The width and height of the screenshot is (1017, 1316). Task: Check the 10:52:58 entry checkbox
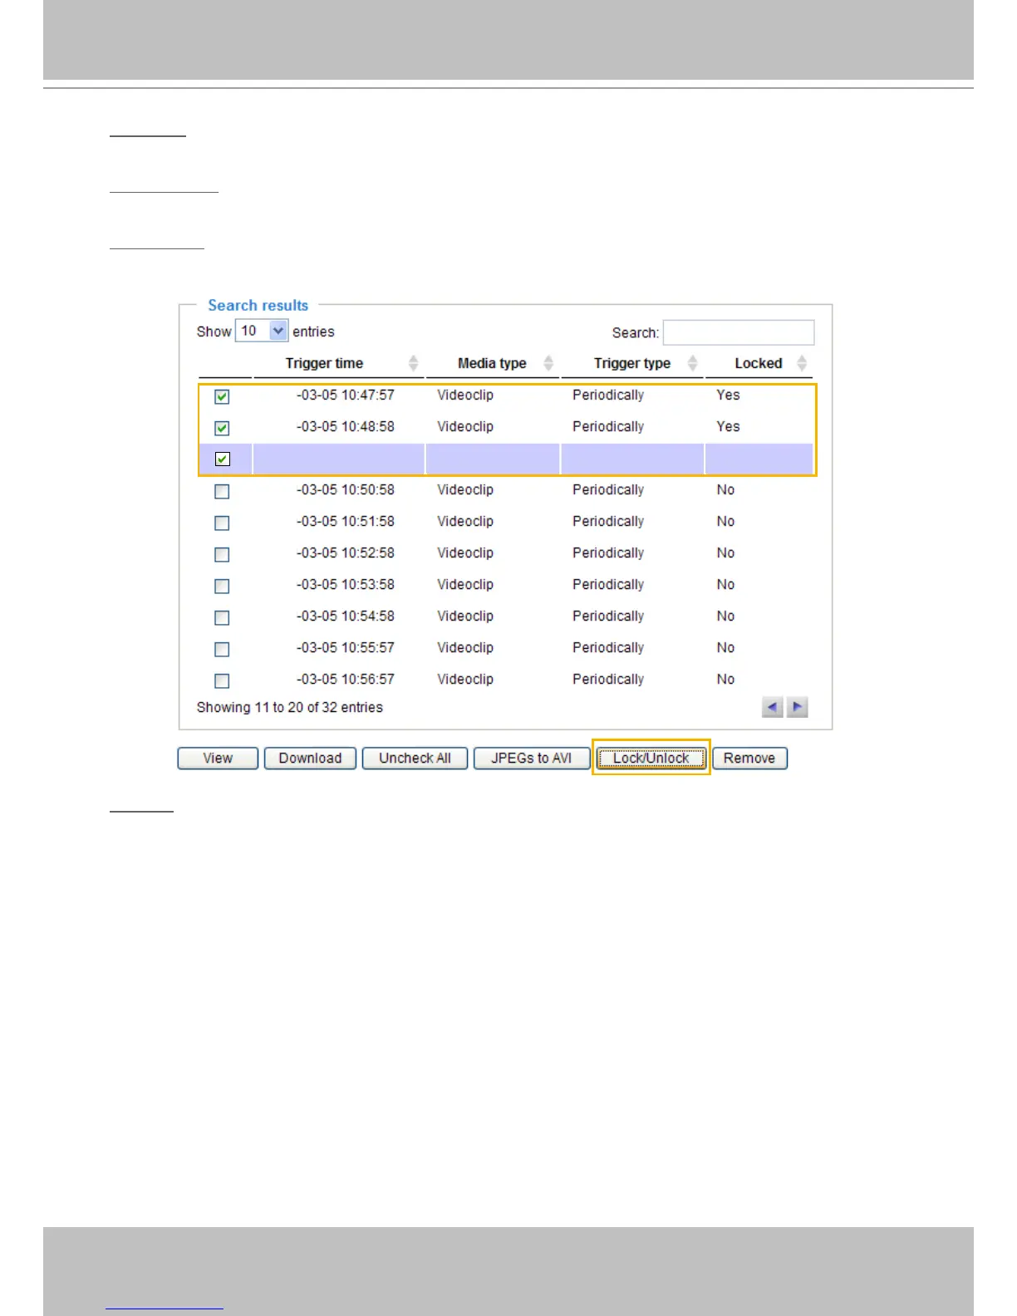point(222,554)
